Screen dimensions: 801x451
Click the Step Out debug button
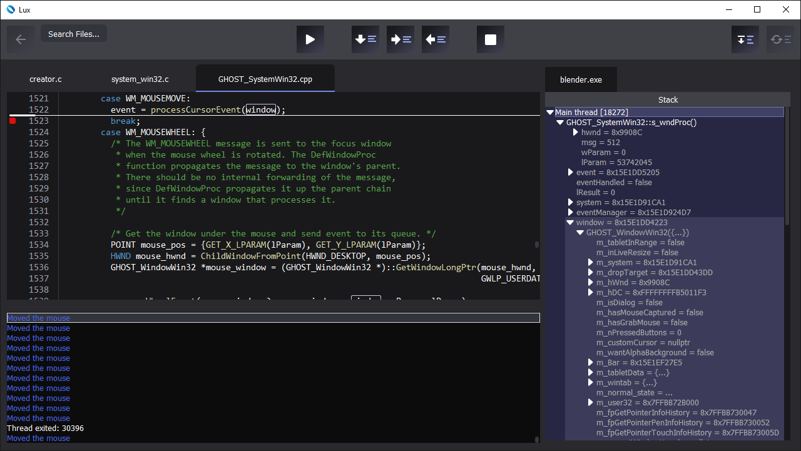click(436, 39)
